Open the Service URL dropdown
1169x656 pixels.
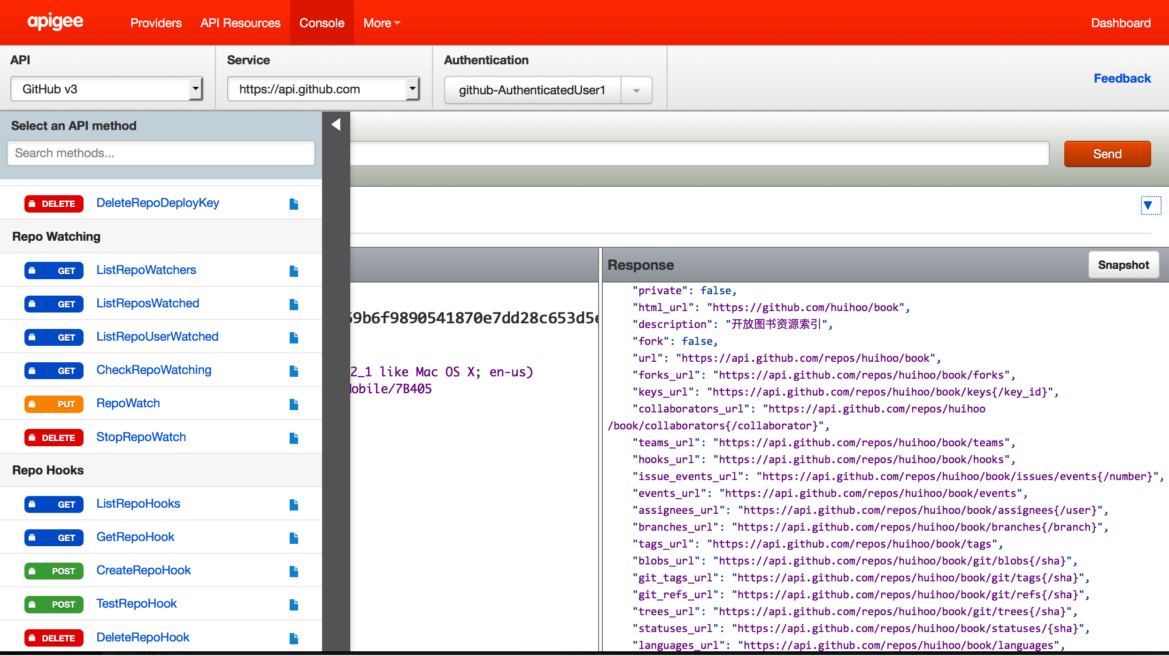click(x=323, y=89)
